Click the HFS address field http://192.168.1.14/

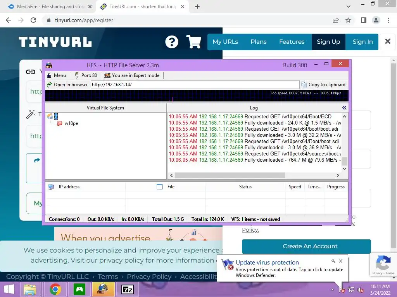[195, 85]
